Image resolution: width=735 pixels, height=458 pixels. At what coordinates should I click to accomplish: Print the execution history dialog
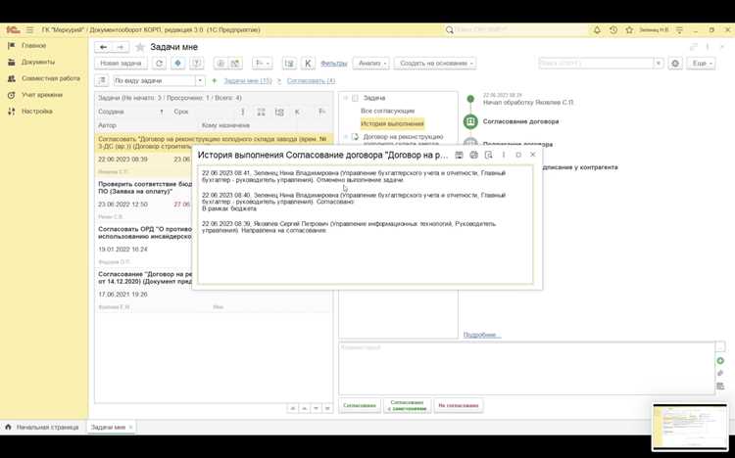[473, 155]
